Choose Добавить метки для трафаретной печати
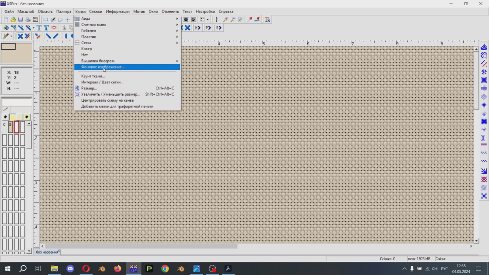The image size is (489, 275). (x=127, y=107)
